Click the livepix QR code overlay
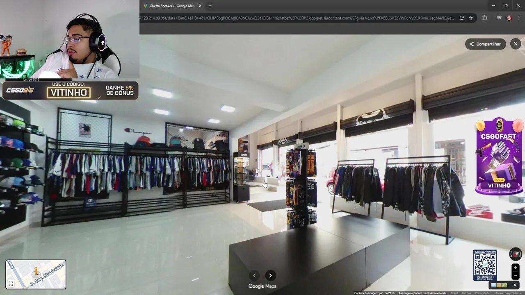525x295 pixels. tap(485, 265)
